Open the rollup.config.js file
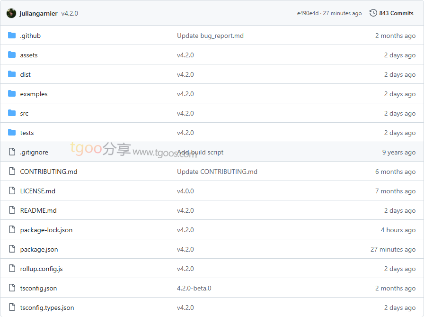The width and height of the screenshot is (424, 317). [x=41, y=269]
